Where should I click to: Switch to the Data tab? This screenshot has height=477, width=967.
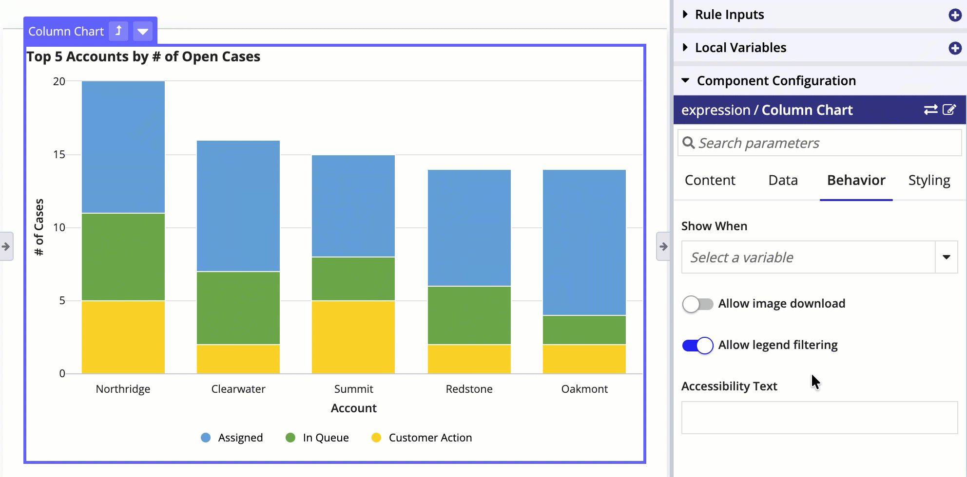783,180
